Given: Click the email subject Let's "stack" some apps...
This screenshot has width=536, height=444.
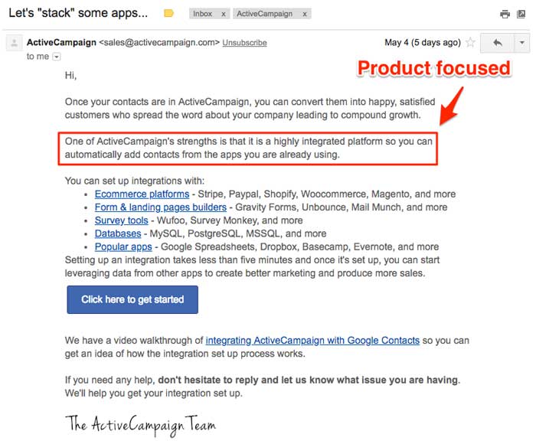Looking at the screenshot, I should [78, 13].
